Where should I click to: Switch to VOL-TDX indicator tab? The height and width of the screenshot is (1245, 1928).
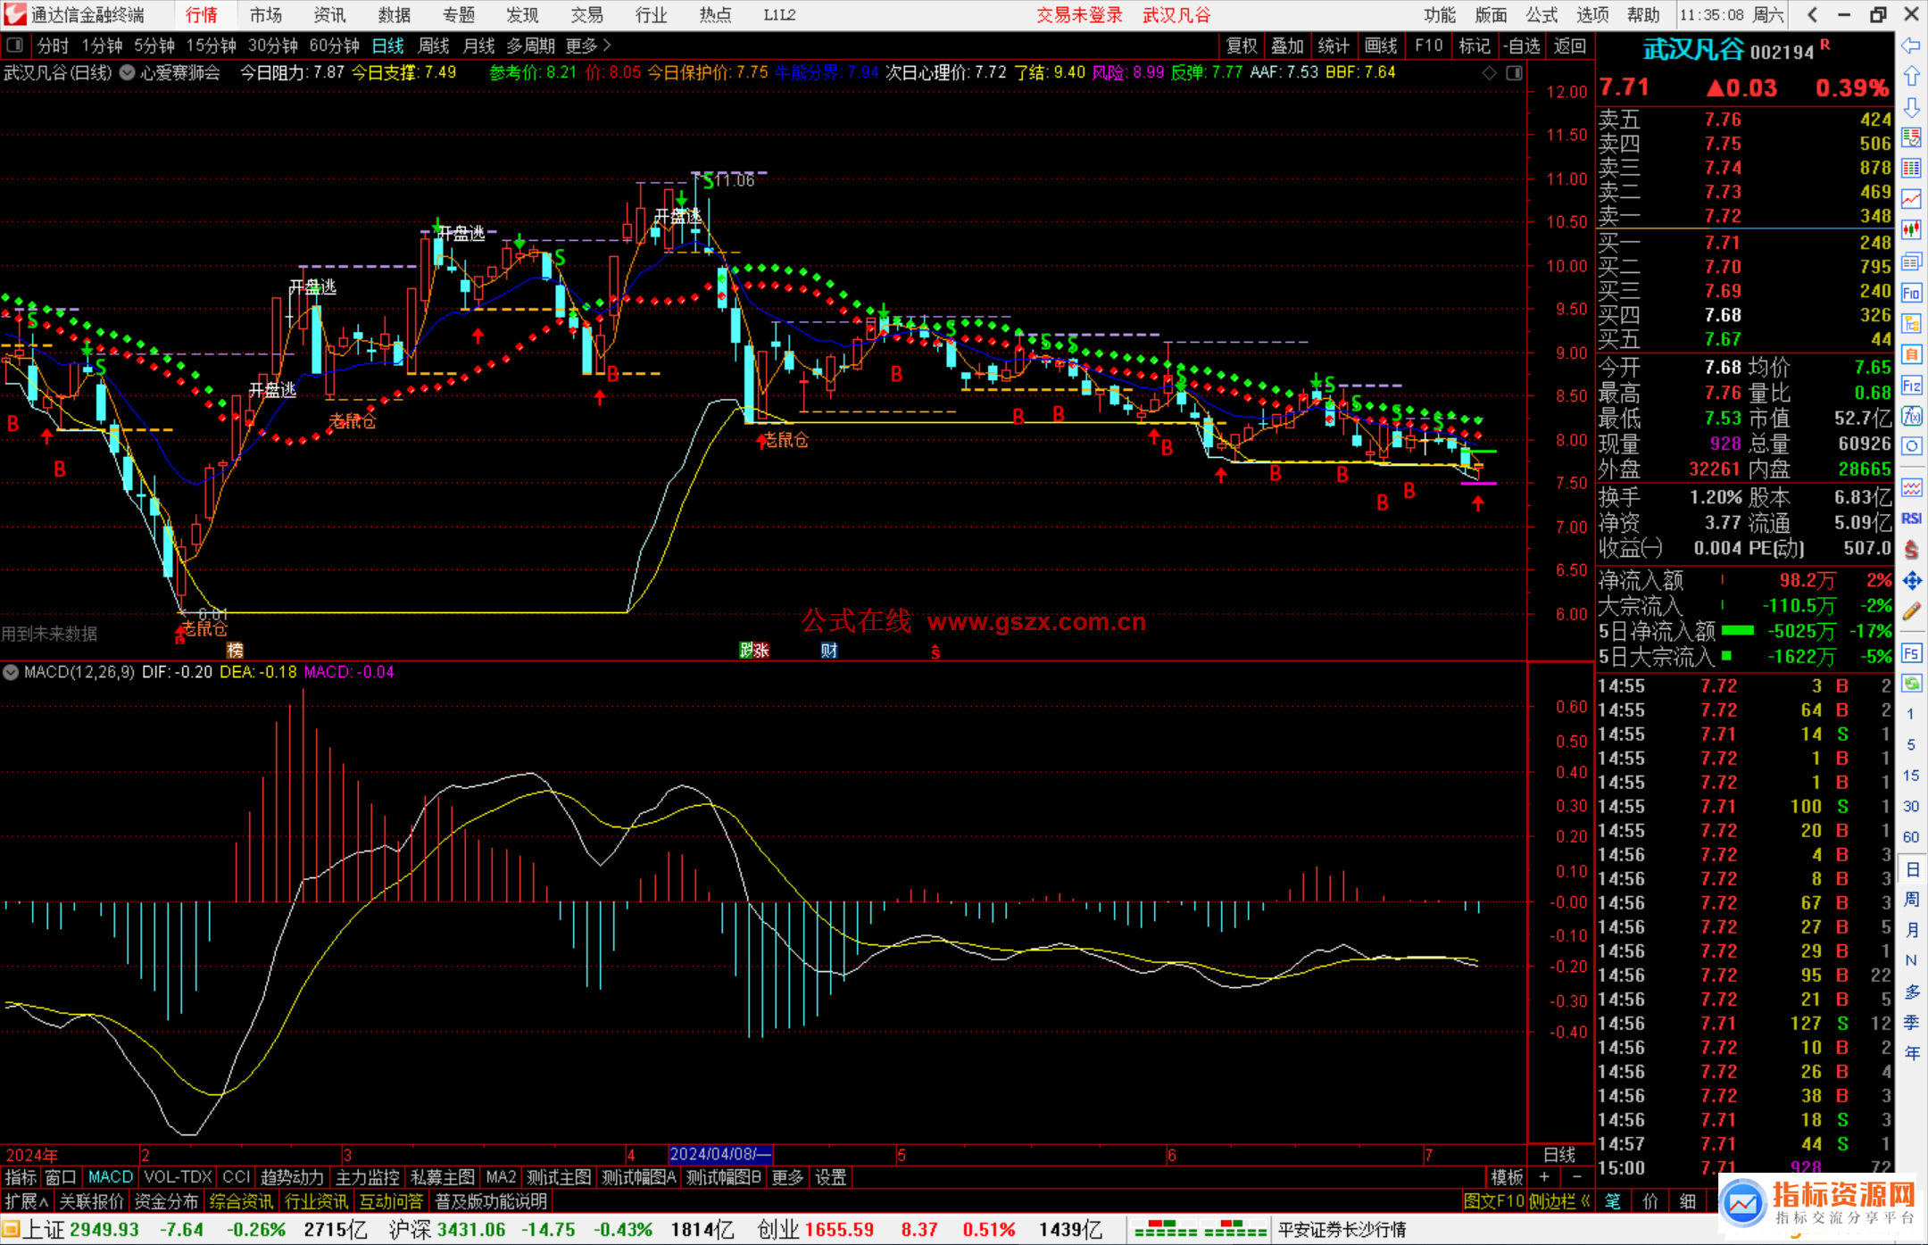pos(178,1177)
